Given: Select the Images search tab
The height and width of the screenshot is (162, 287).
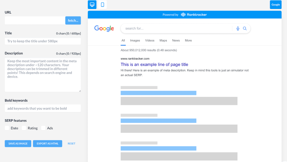Looking at the screenshot, I should (135, 41).
